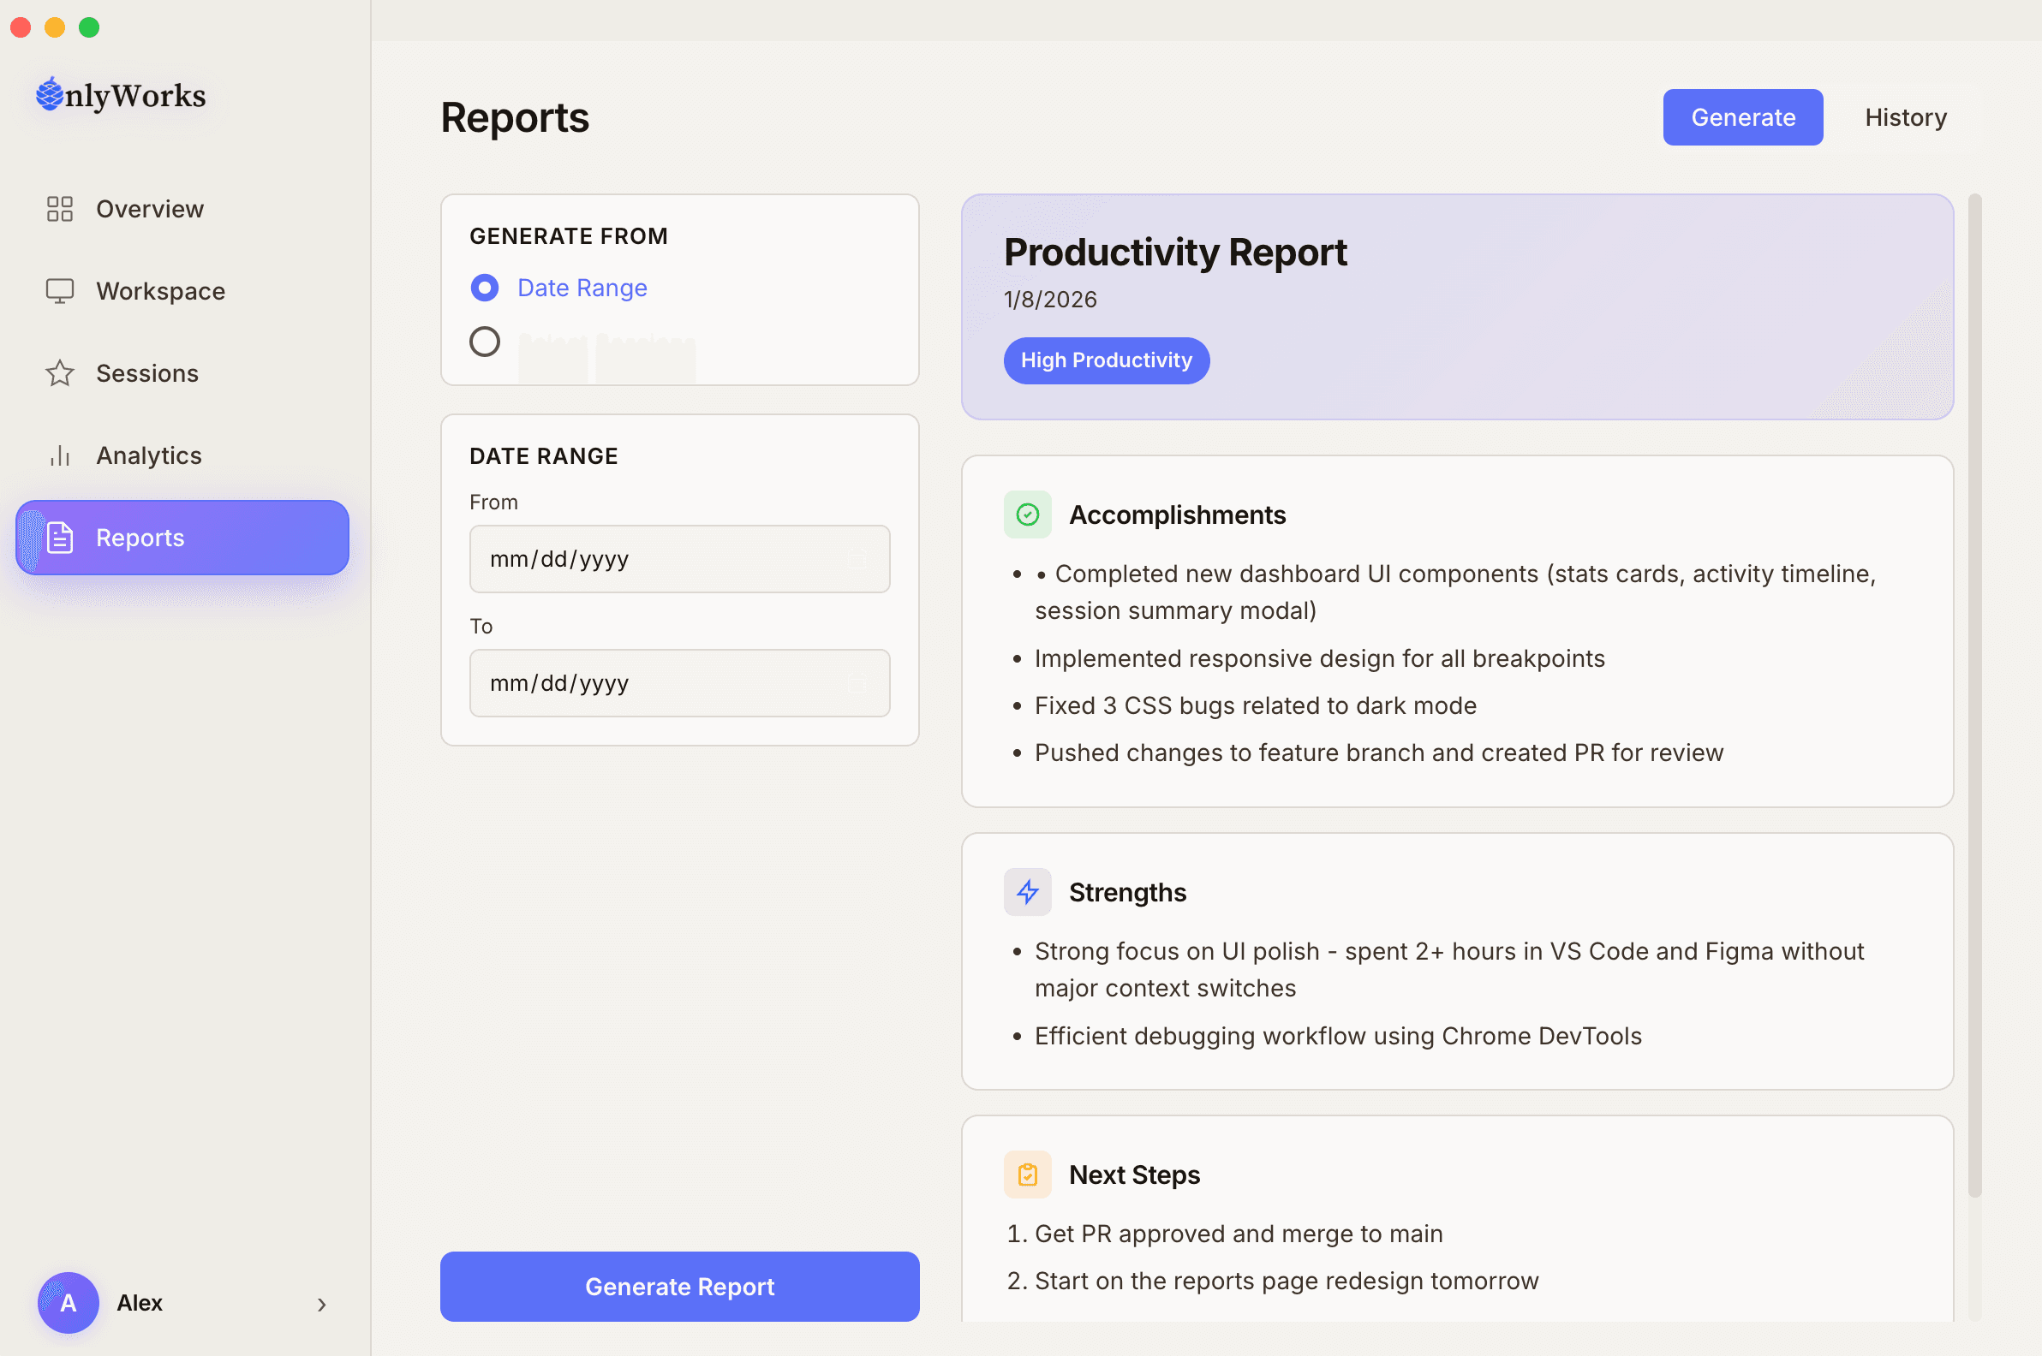Open Sessions via the star icon
2042x1356 pixels.
click(x=59, y=372)
